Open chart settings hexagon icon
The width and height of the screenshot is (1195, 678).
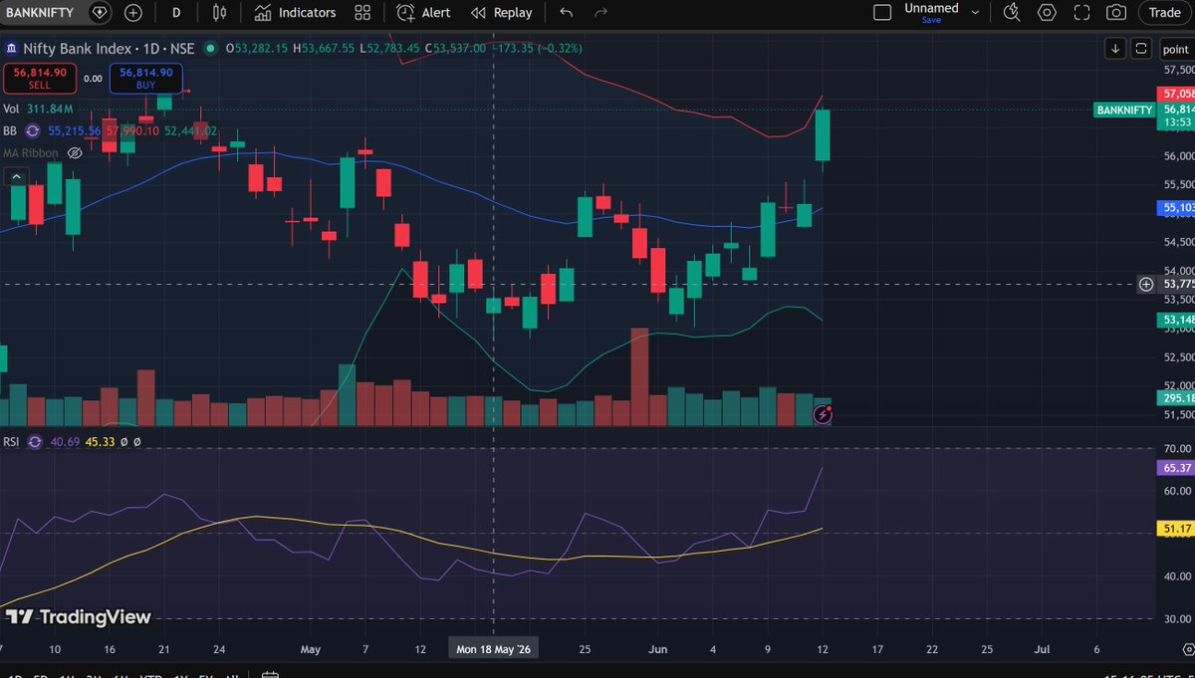1047,13
